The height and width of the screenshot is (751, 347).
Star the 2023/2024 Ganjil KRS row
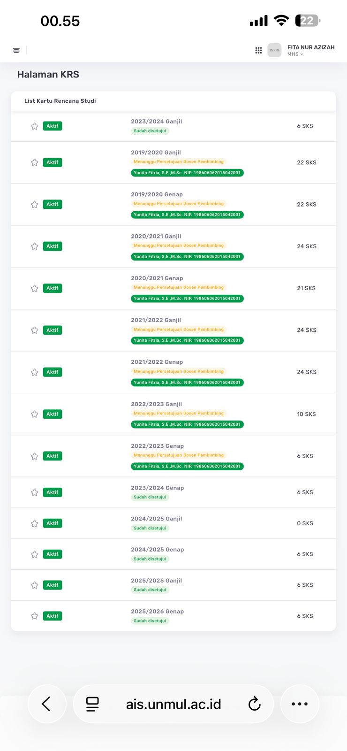point(35,126)
